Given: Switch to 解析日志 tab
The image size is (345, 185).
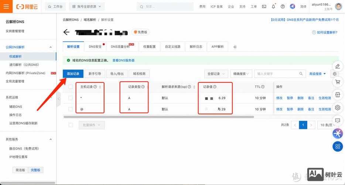Looking at the screenshot, I should point(196,47).
